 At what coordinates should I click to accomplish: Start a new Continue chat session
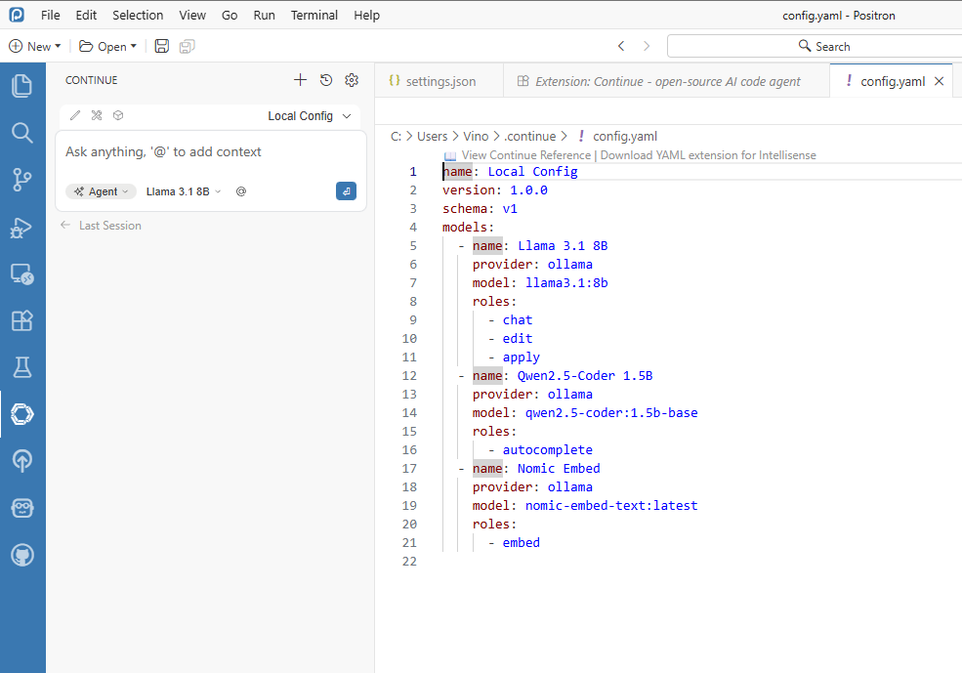point(300,80)
